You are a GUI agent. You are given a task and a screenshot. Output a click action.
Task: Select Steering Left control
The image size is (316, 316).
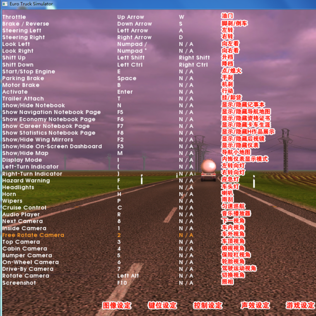point(22,31)
